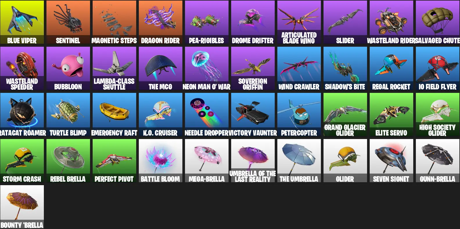Choose the Lambda-Class Shuttle glider

tap(114, 68)
